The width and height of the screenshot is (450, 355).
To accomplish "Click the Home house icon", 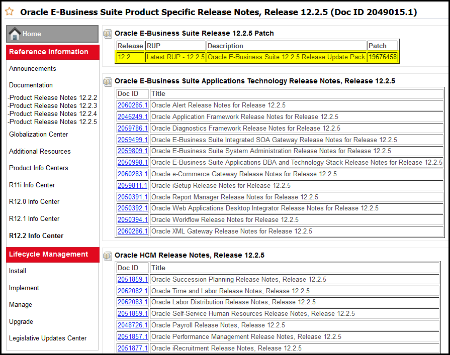I will [15, 34].
